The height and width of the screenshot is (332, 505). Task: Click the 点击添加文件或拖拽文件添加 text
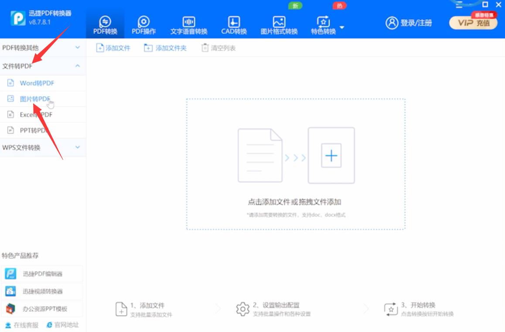tap(294, 202)
